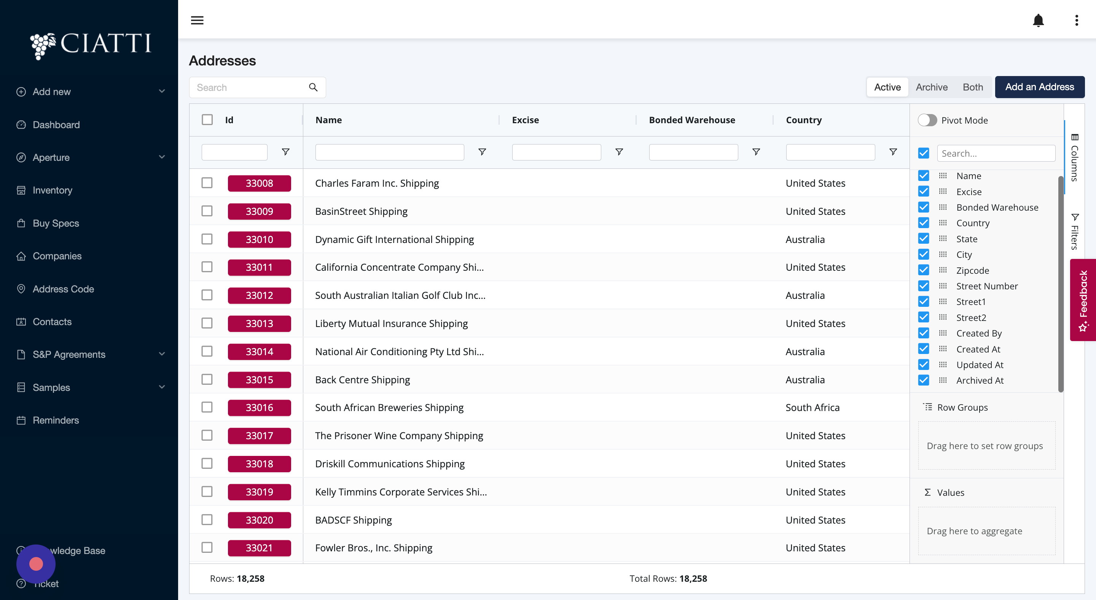The height and width of the screenshot is (600, 1096).
Task: Click the Address Code sidebar icon
Action: 21,289
